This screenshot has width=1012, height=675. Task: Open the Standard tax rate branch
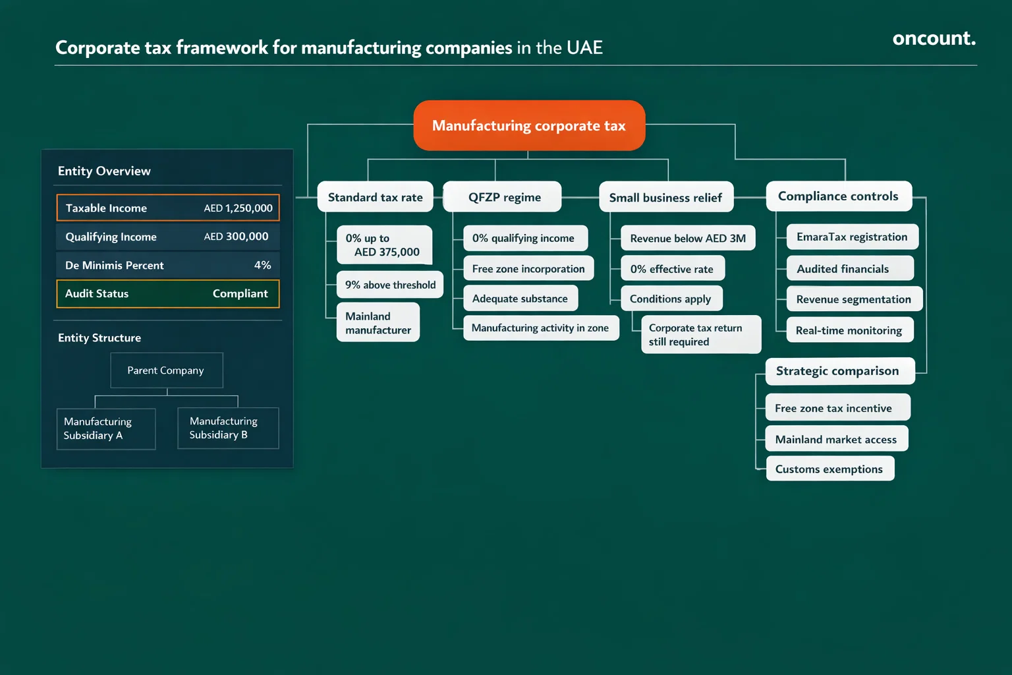point(374,196)
